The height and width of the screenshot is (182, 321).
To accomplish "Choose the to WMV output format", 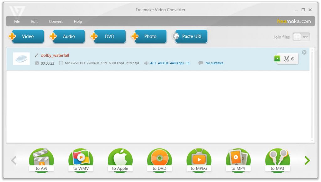I will pos(81,160).
